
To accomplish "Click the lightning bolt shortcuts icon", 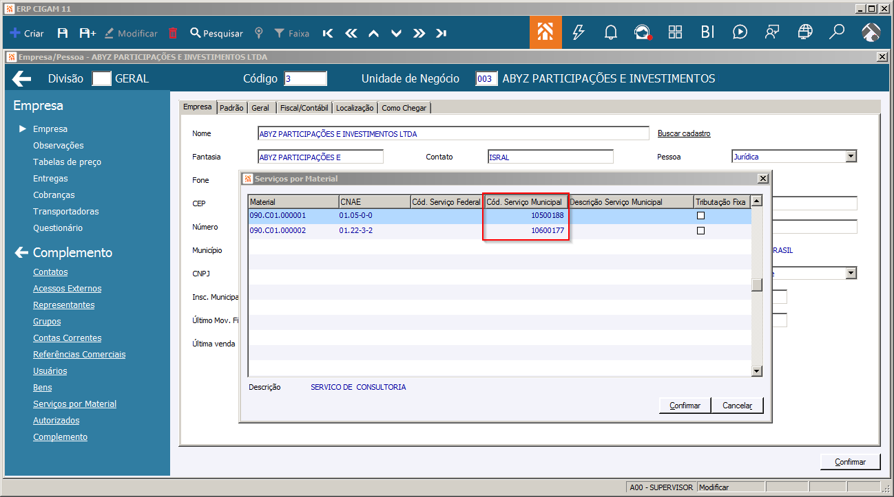I will pyautogui.click(x=579, y=32).
